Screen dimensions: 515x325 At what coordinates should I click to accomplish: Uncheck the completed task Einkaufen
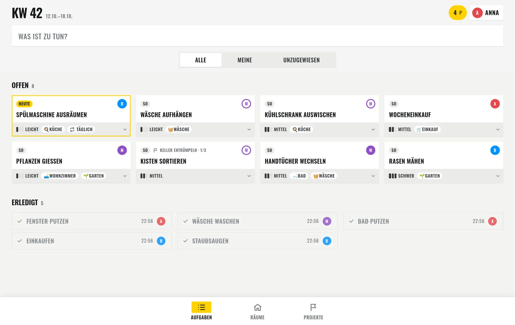(20, 241)
